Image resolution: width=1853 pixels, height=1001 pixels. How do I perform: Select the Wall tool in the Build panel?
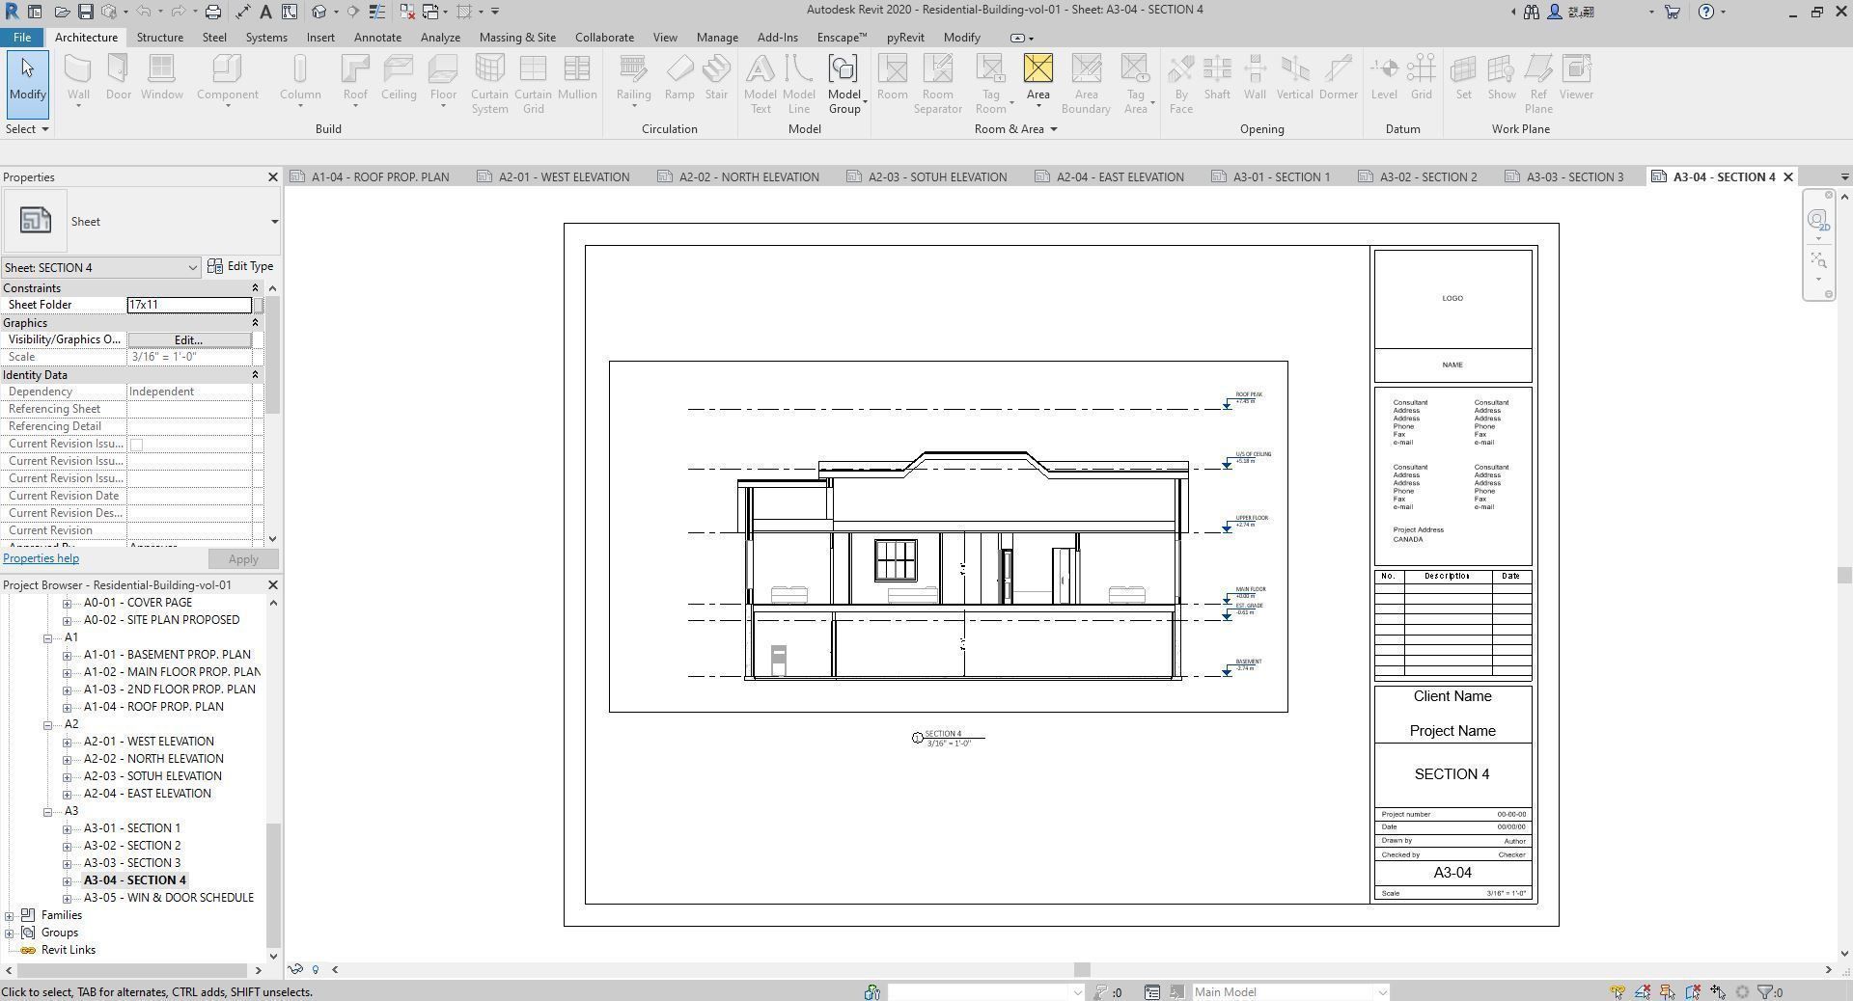(x=78, y=77)
